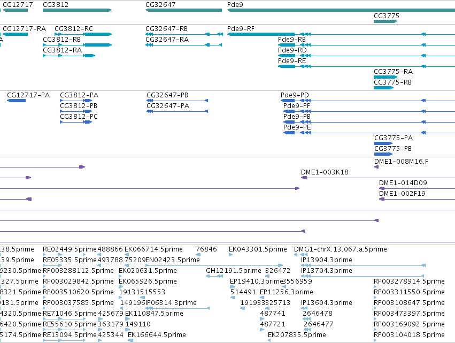Select protein Pde9-PE
This screenshot has height=343, width=455.
point(369,133)
